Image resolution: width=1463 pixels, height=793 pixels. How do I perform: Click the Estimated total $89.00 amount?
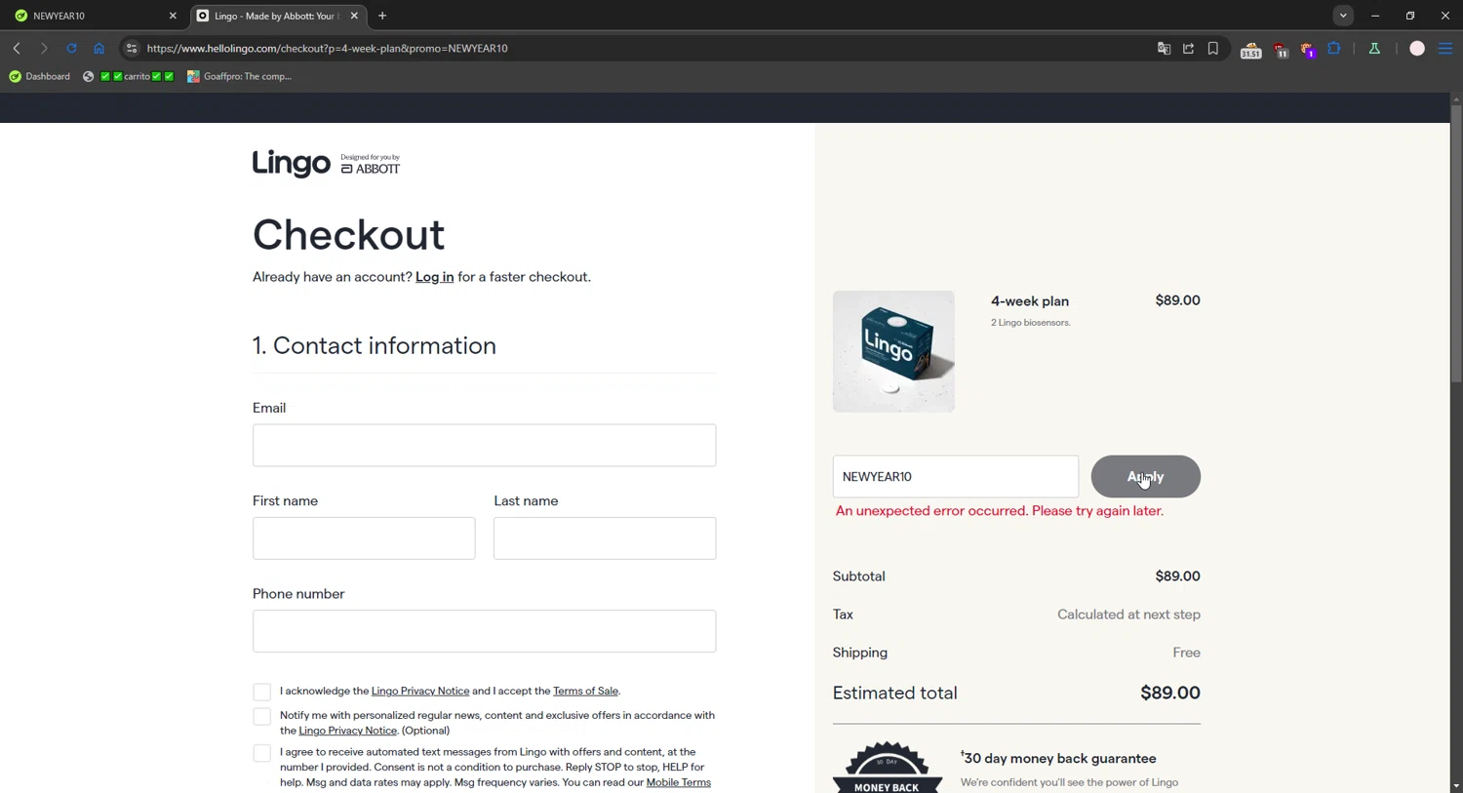tap(1170, 693)
